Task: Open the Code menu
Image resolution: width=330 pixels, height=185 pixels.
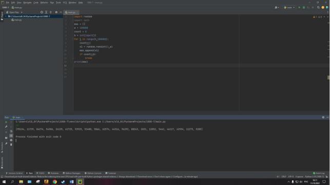Action: click(36, 3)
